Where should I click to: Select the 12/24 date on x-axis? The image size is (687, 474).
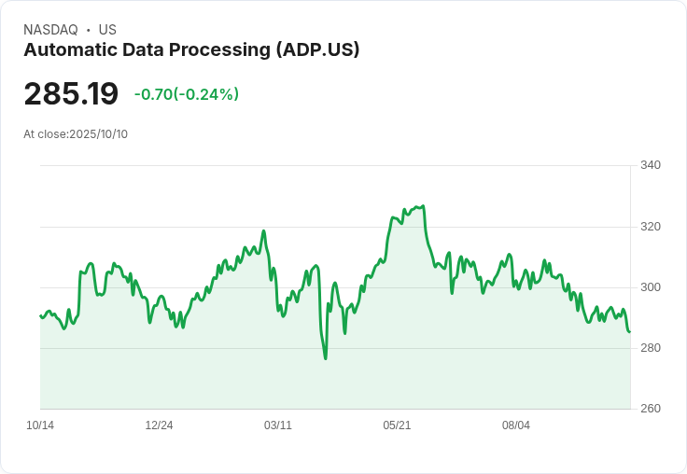[159, 425]
